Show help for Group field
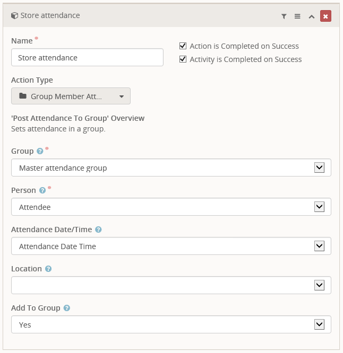The height and width of the screenshot is (353, 343). pos(39,152)
